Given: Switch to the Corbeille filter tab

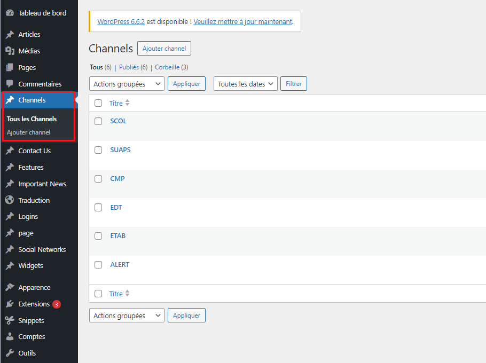Looking at the screenshot, I should tap(167, 67).
